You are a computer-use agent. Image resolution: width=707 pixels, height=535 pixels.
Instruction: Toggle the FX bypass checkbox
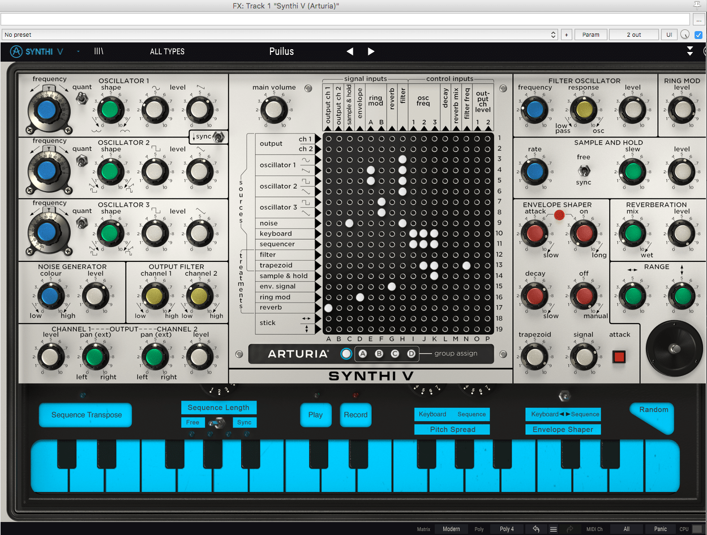click(x=699, y=34)
